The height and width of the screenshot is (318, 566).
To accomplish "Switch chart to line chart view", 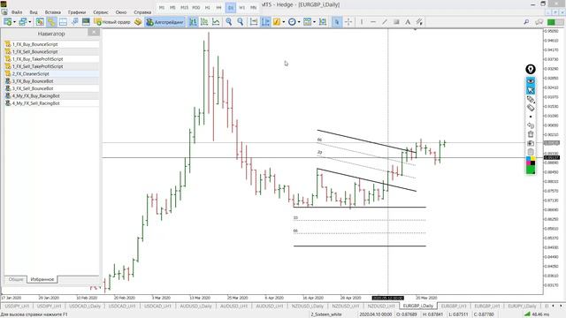I will click(x=216, y=22).
